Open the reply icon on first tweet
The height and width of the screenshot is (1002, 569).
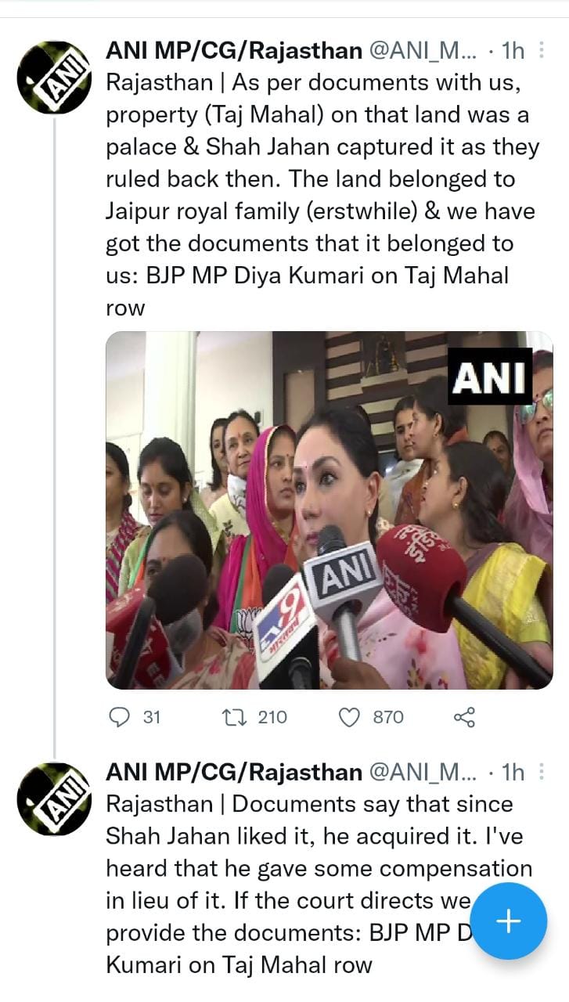coord(119,716)
